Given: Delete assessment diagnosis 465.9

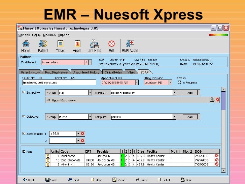Looking at the screenshot, I should tap(82, 133).
